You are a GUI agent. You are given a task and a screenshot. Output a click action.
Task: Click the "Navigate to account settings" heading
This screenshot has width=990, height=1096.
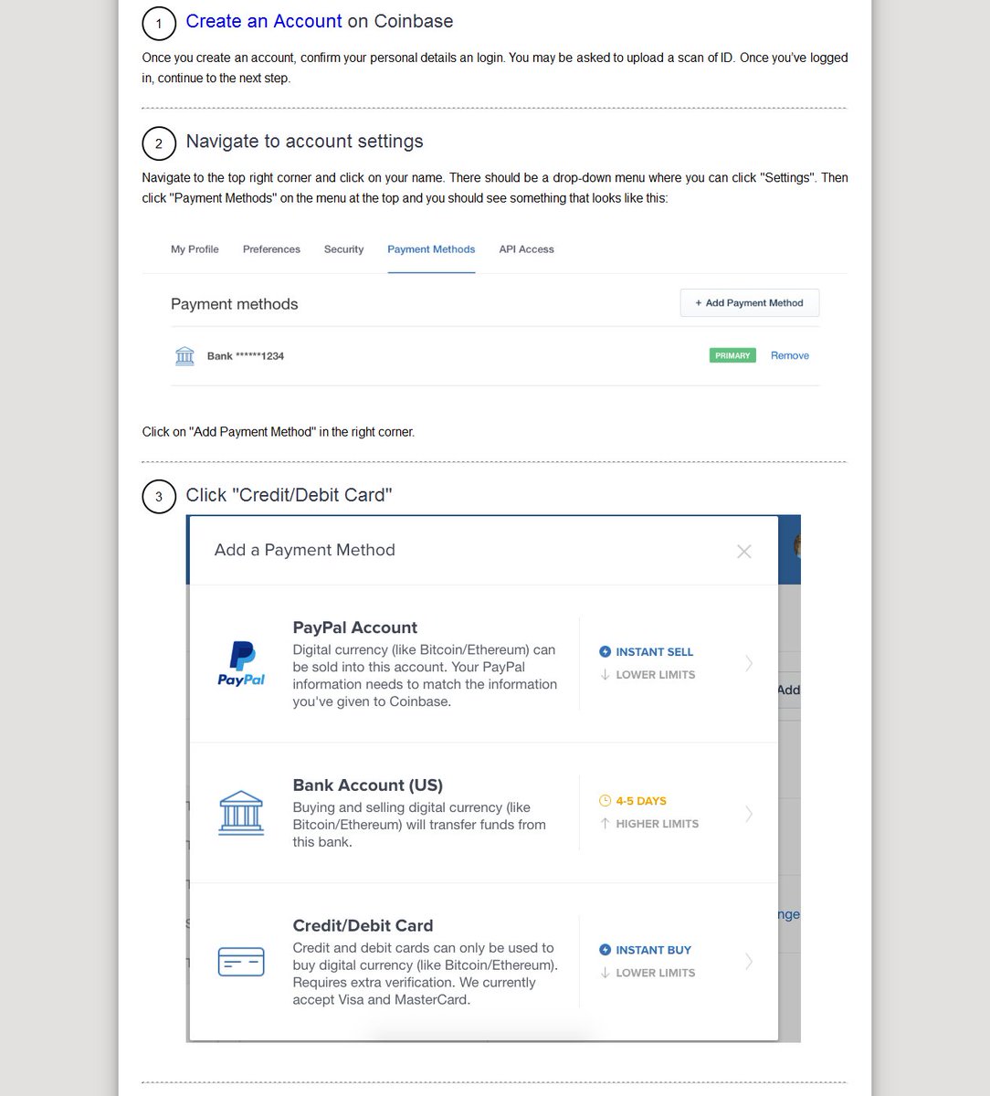point(304,142)
